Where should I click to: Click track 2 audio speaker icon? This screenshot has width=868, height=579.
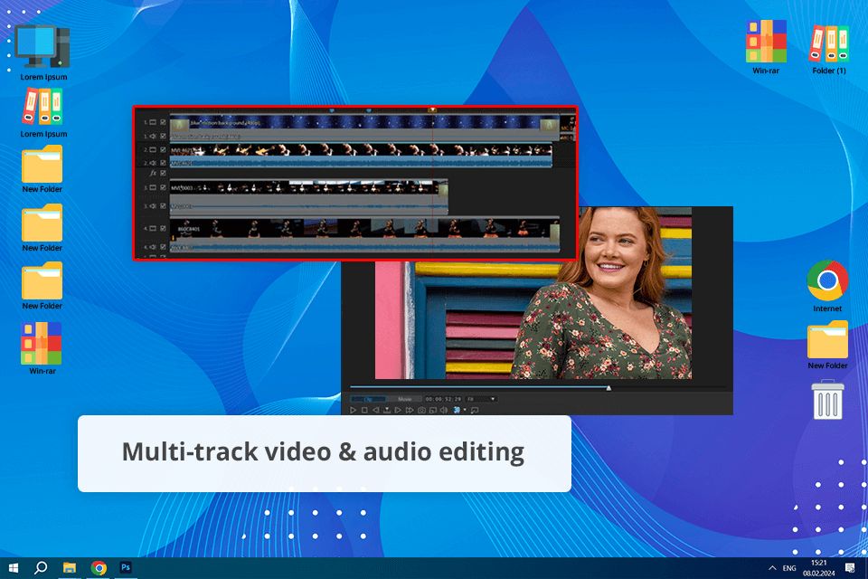(x=153, y=163)
